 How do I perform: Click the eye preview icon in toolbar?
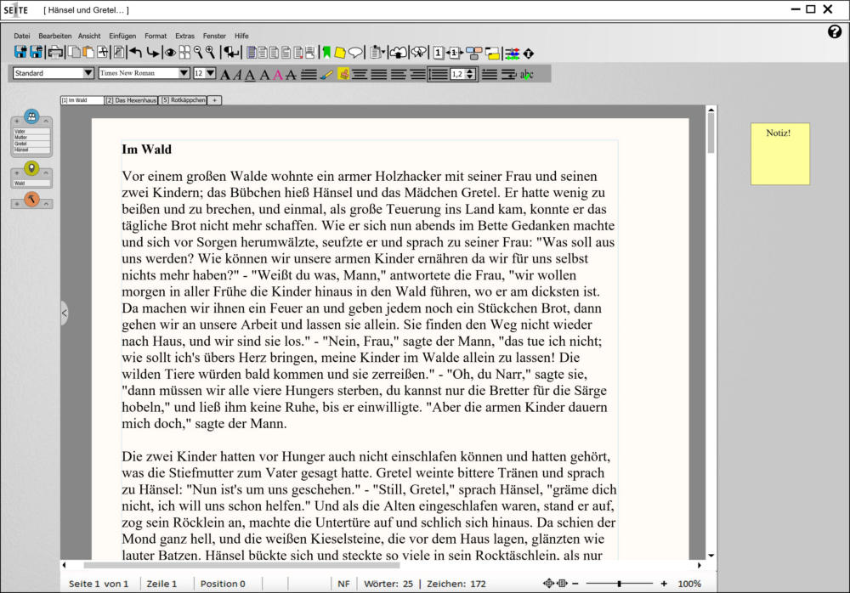coord(170,53)
